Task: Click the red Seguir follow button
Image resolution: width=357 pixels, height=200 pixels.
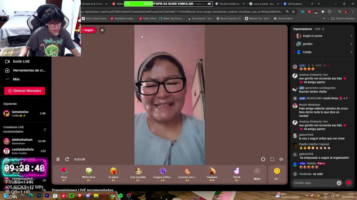Action: (x=88, y=30)
